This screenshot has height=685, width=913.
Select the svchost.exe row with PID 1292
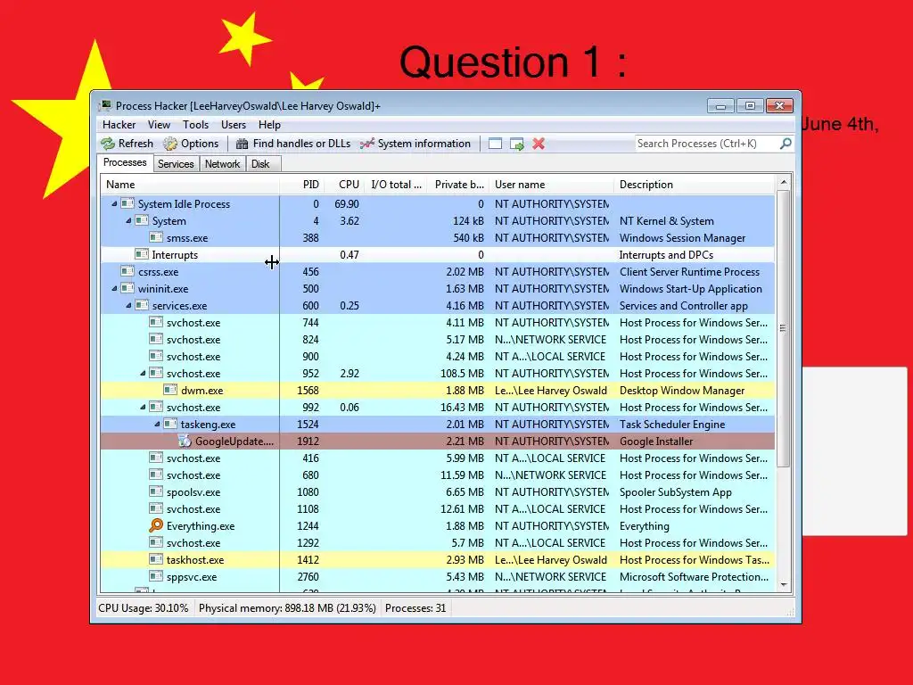pyautogui.click(x=437, y=543)
